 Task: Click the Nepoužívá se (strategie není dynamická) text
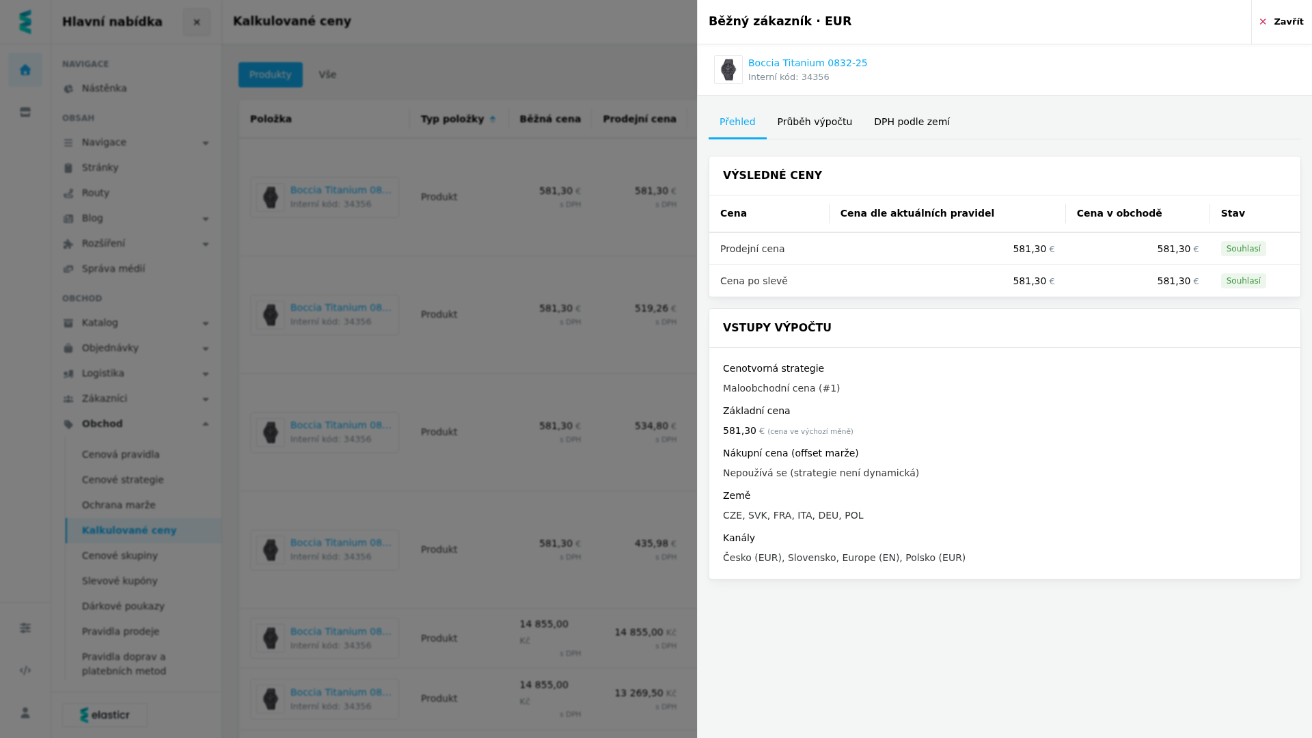[821, 474]
